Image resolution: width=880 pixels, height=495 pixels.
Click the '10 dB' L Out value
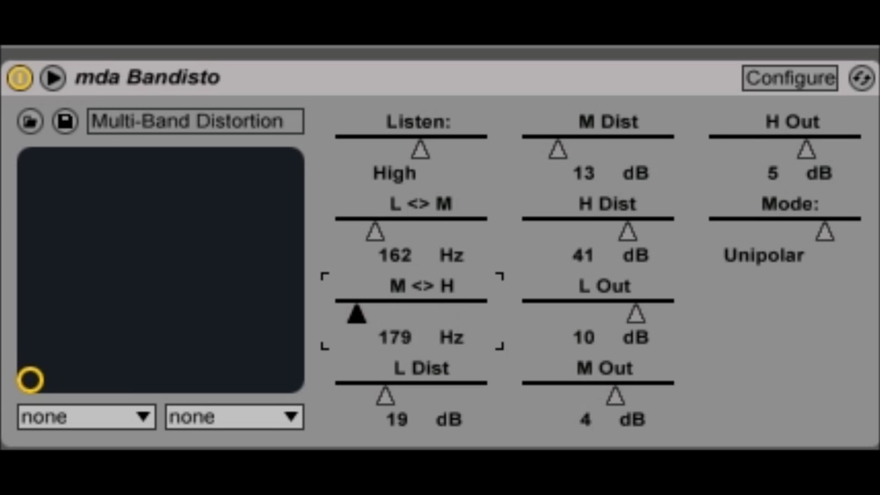point(610,338)
